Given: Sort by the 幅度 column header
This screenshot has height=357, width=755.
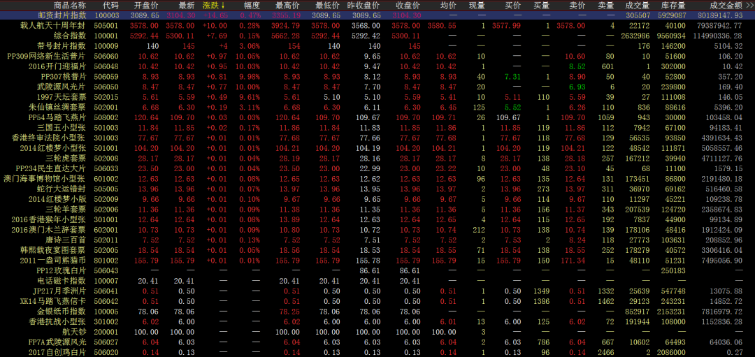Looking at the screenshot, I should tap(252, 6).
